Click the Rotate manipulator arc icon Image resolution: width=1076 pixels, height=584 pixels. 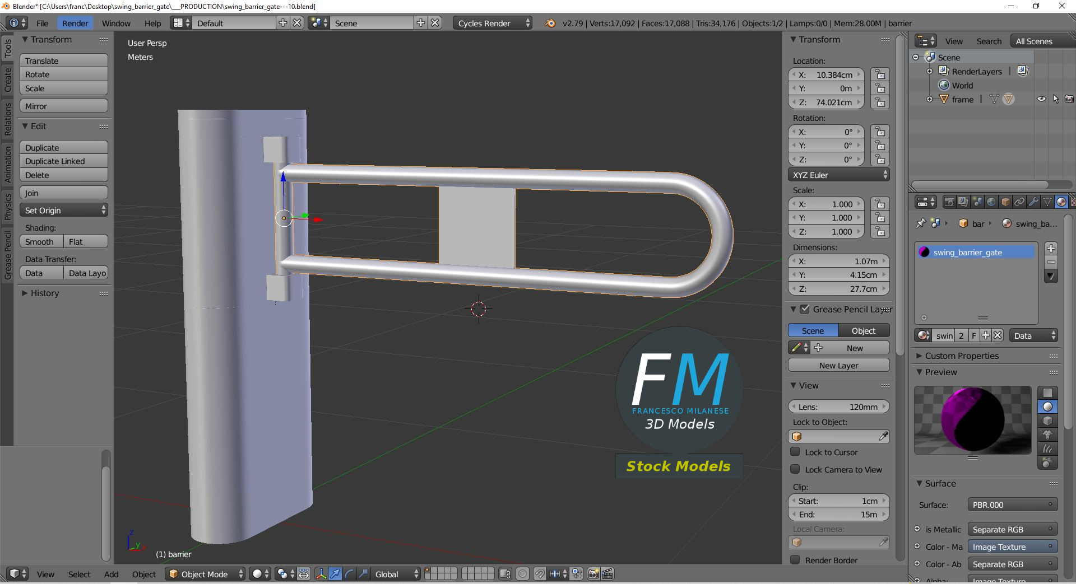349,574
